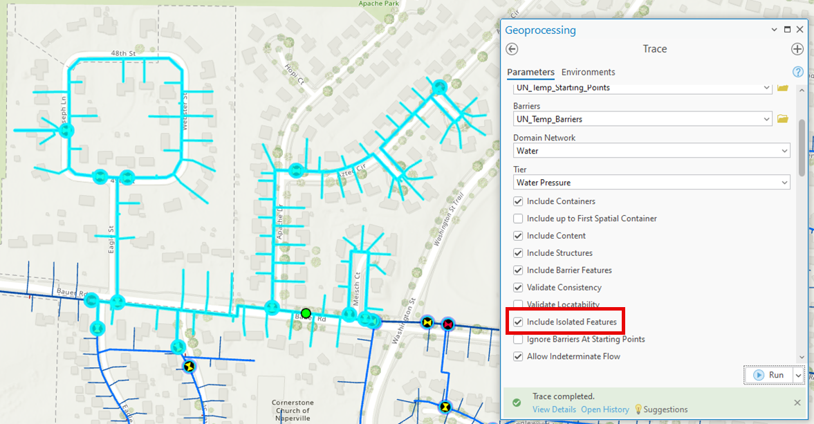Click Meisch Ct street label

pyautogui.click(x=356, y=288)
